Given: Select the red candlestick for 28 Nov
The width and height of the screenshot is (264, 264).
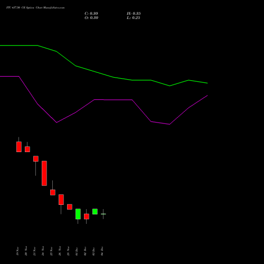Looking at the screenshot, I should (70, 207).
